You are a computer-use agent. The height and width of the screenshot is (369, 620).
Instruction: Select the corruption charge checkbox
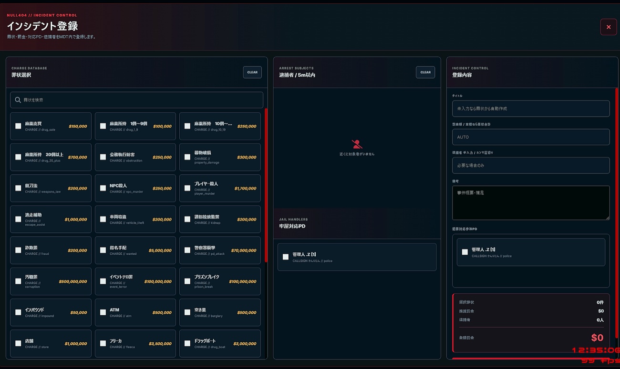click(x=18, y=281)
